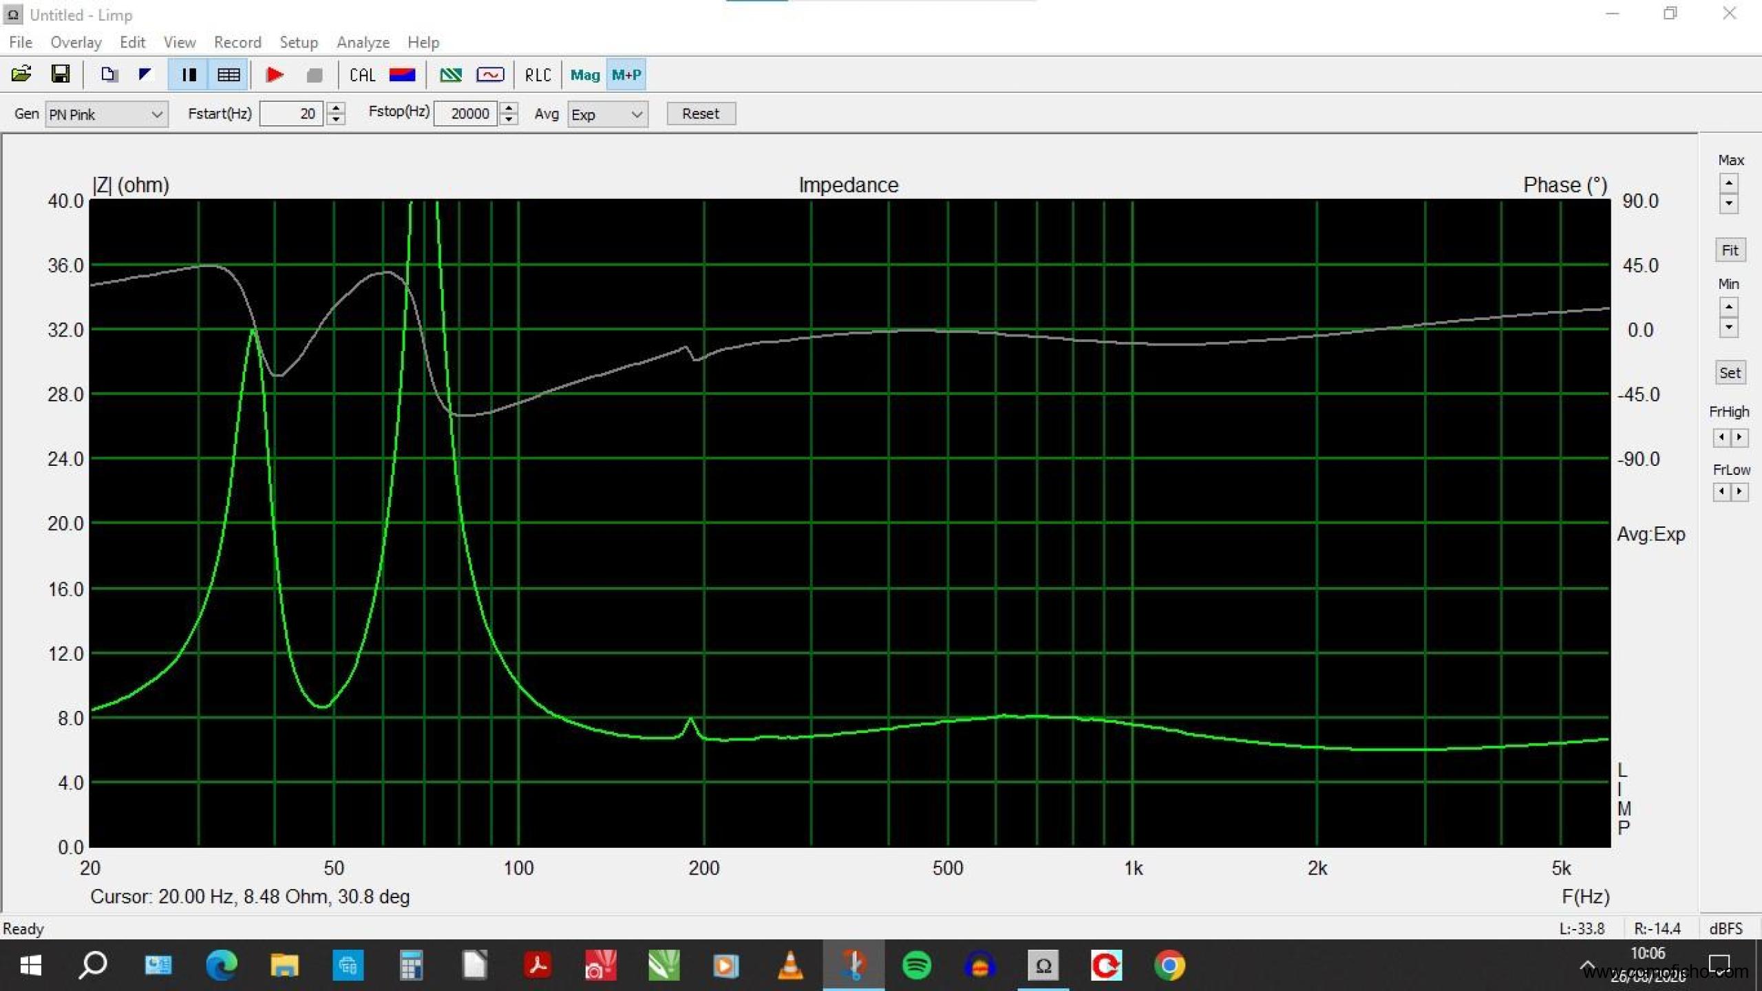Open the File menu
Screen dimensions: 1762x991
[x=21, y=42]
